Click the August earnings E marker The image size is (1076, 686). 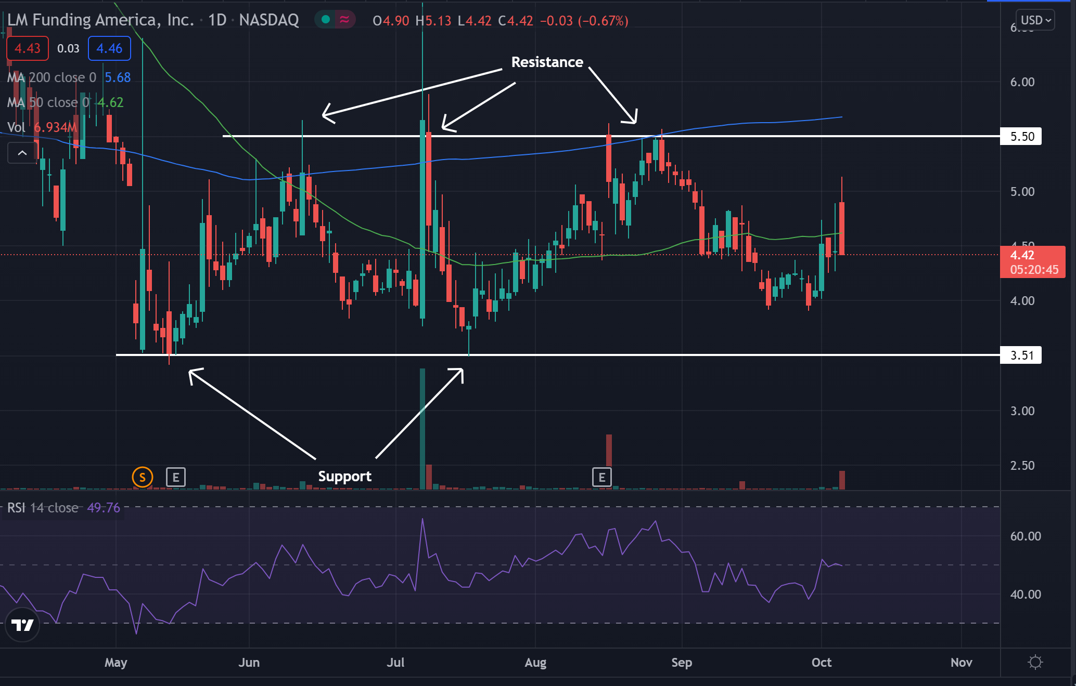pos(601,477)
